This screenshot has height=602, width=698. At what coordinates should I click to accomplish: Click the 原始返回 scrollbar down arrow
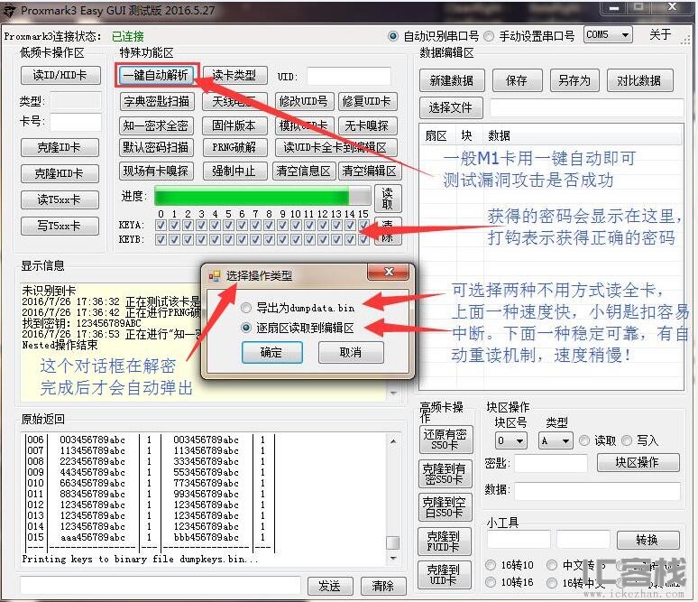tap(393, 559)
